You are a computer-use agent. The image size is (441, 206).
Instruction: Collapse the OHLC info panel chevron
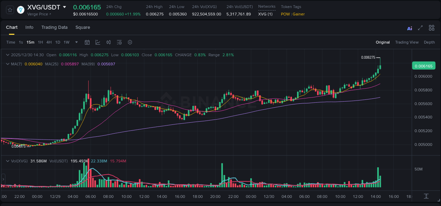click(x=7, y=55)
